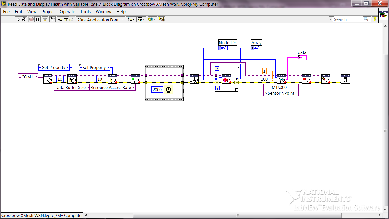This screenshot has width=389, height=219.
Task: Open the Window menu
Action: (103, 12)
